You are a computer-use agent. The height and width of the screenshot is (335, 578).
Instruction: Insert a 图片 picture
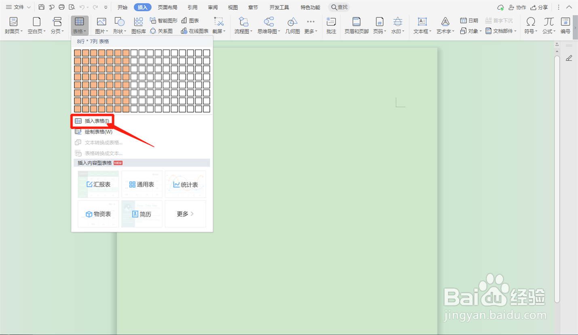click(101, 25)
